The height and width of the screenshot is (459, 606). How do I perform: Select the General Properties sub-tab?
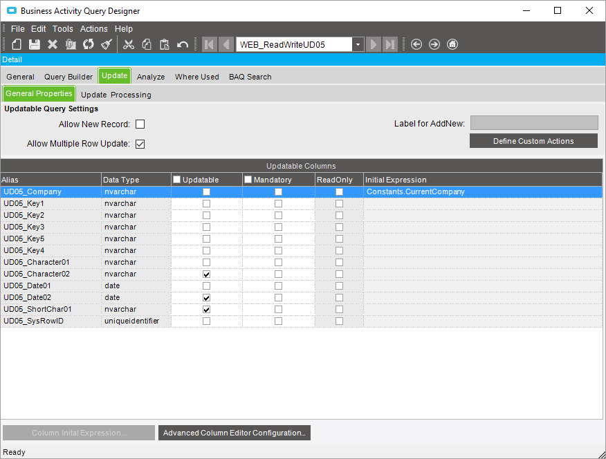pos(39,93)
